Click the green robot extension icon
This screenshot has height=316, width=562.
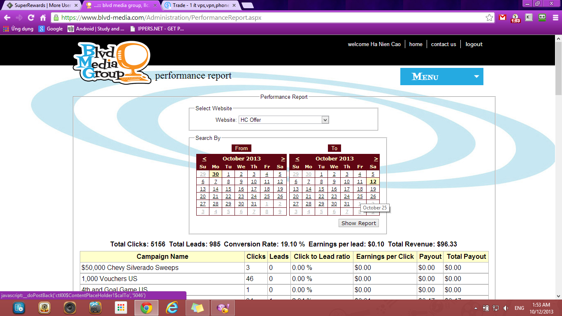pos(542,18)
